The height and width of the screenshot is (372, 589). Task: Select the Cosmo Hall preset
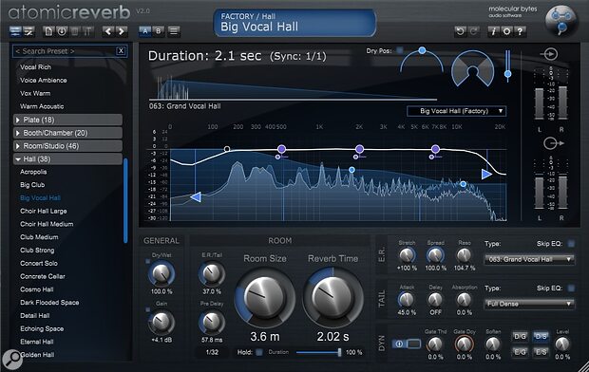(37, 289)
